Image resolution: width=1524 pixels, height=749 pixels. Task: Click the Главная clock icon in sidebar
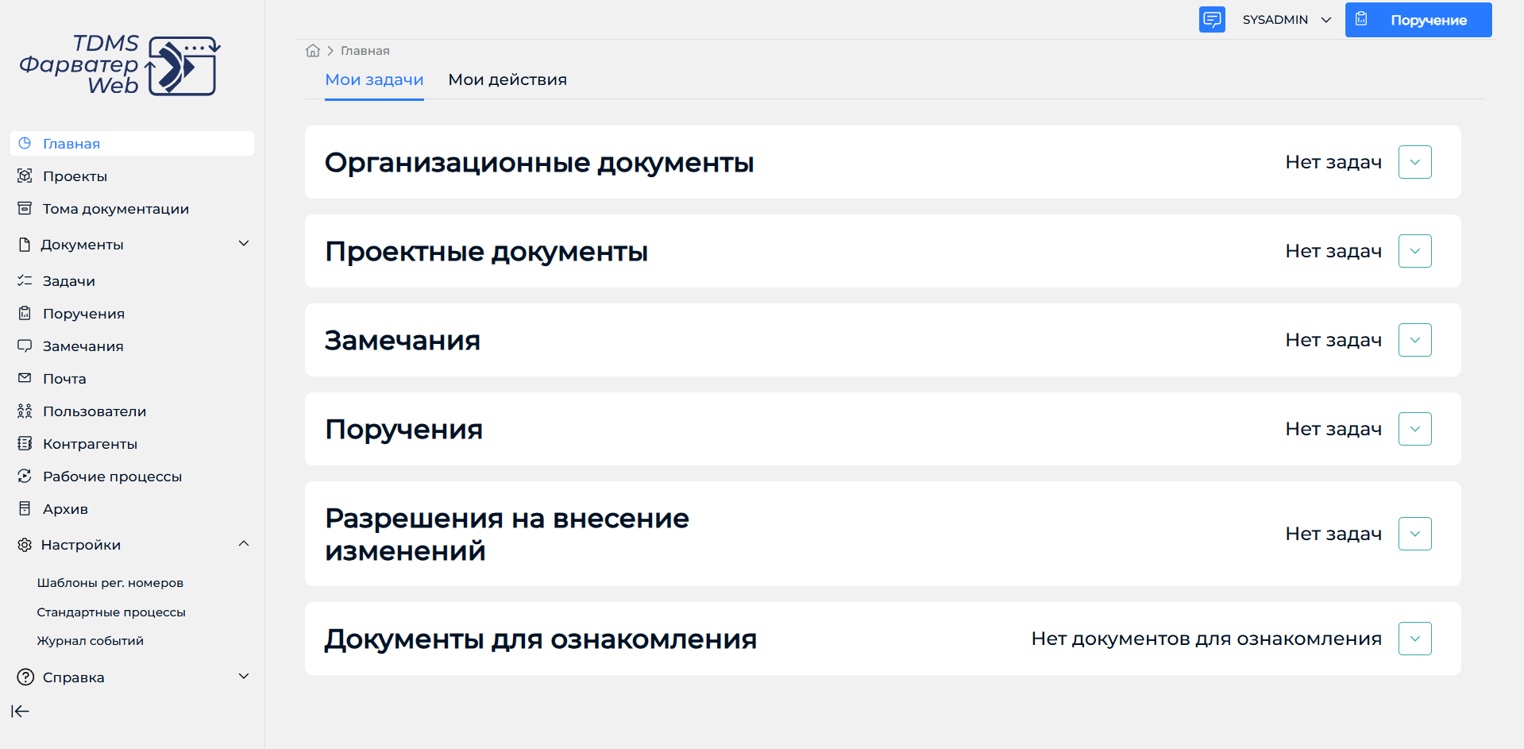pos(25,143)
